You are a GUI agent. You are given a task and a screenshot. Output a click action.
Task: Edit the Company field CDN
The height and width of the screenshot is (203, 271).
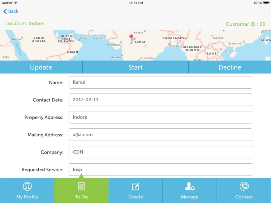[x=160, y=152]
